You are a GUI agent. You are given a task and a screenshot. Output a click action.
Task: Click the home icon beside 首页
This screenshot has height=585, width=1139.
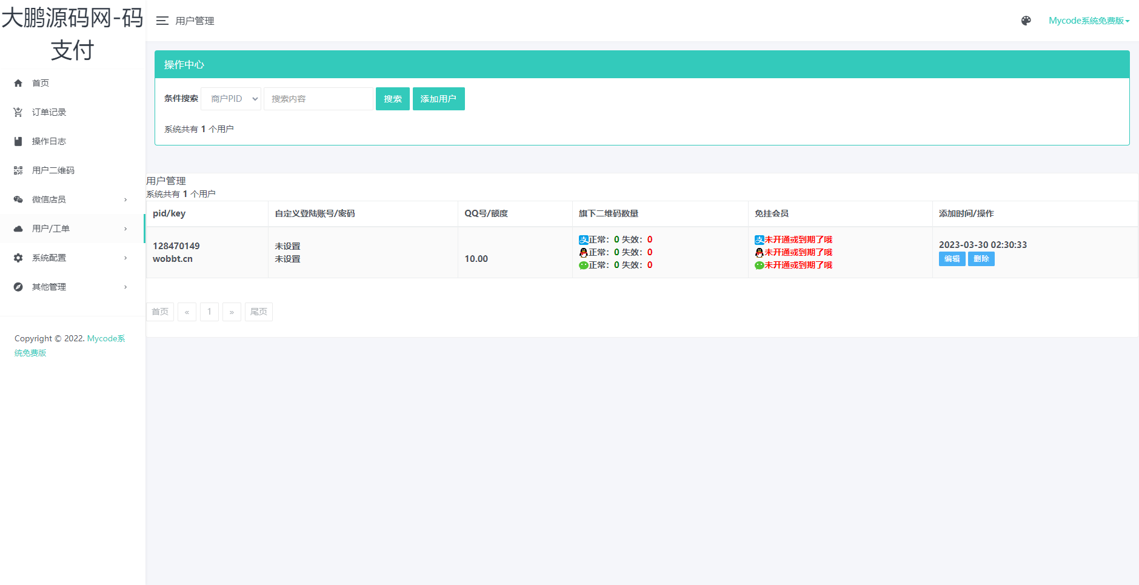click(x=18, y=83)
